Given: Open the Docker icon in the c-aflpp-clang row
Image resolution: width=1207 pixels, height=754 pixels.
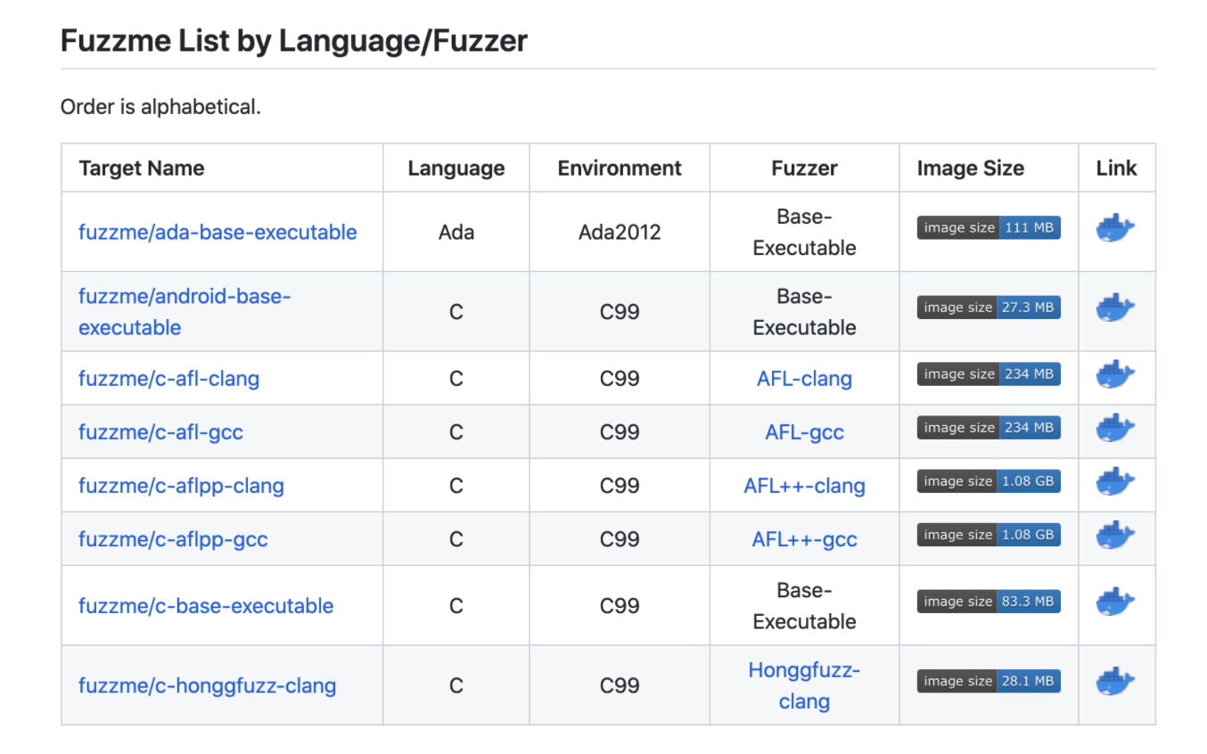Looking at the screenshot, I should 1115,483.
